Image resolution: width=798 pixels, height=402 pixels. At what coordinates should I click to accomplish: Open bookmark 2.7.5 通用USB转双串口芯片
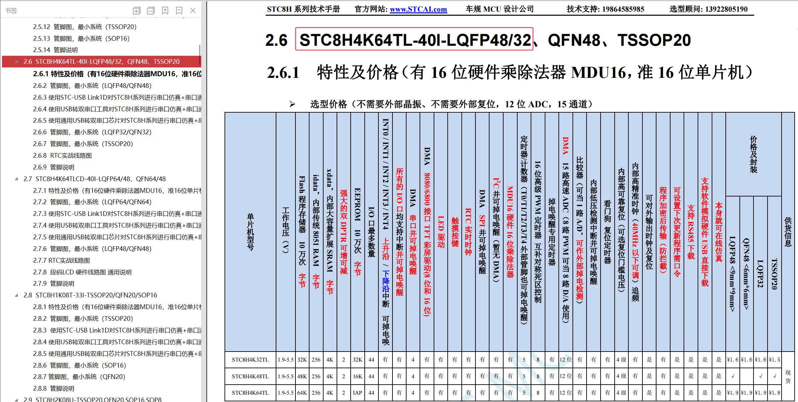coord(117,237)
